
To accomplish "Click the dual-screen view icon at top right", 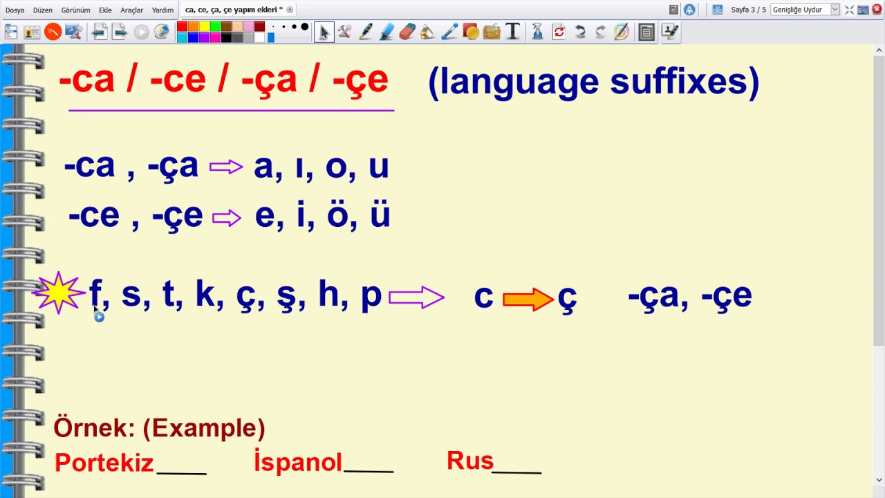I will [x=864, y=10].
